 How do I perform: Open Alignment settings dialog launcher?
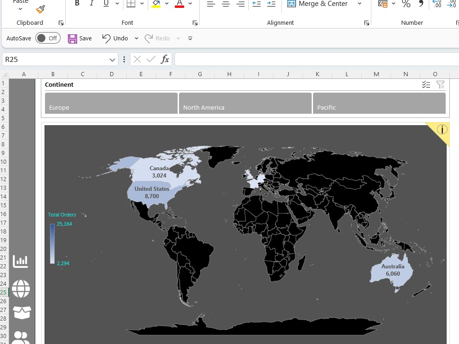pyautogui.click(x=366, y=23)
